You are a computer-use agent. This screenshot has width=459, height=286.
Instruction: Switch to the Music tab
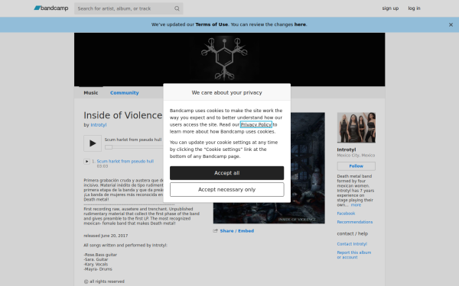coord(91,93)
